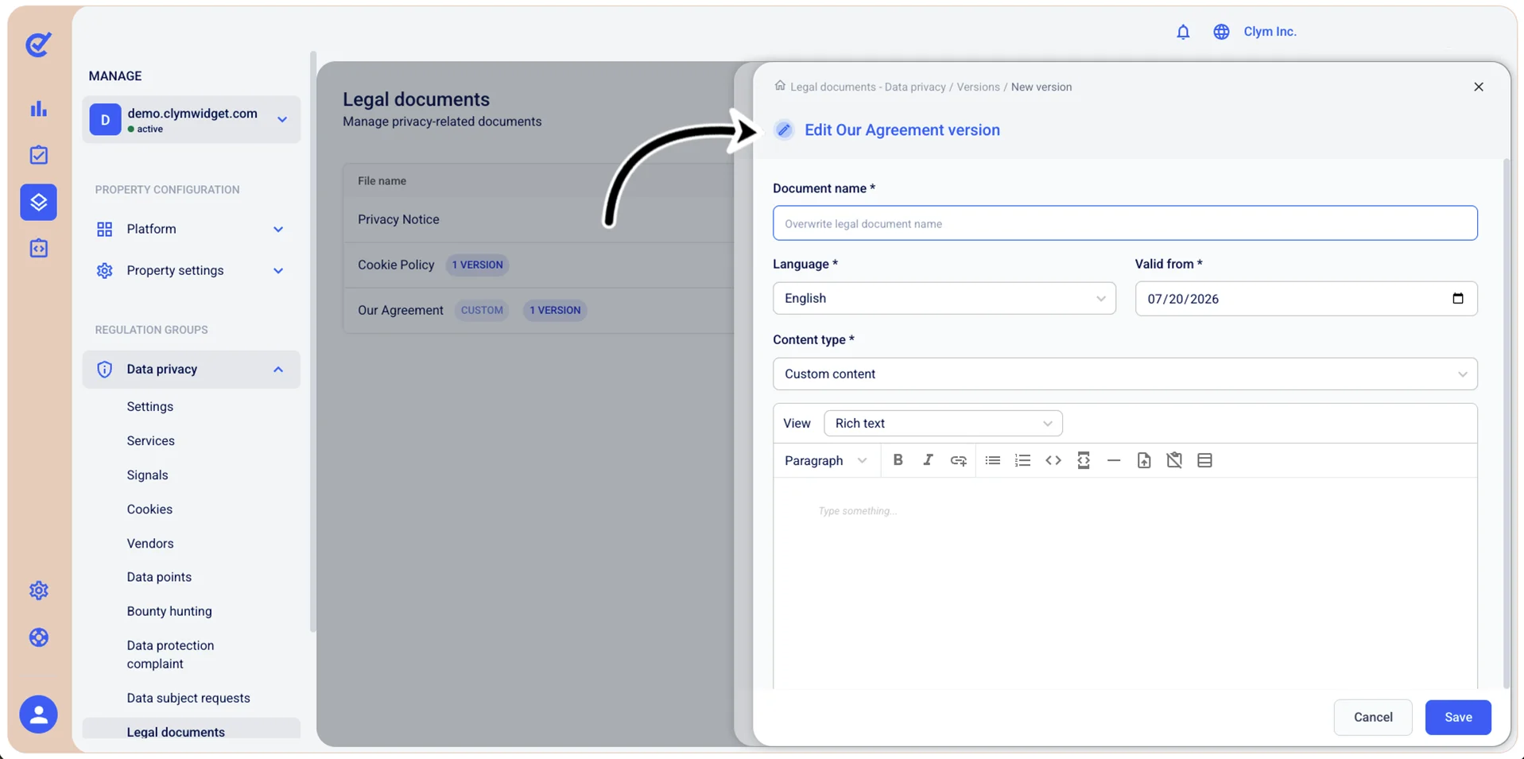Screen dimensions: 1524x759
Task: Click the Cancel button
Action: pos(1373,718)
